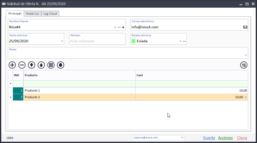Click the envelope send email icon
The width and height of the screenshot is (257, 143).
245,27
